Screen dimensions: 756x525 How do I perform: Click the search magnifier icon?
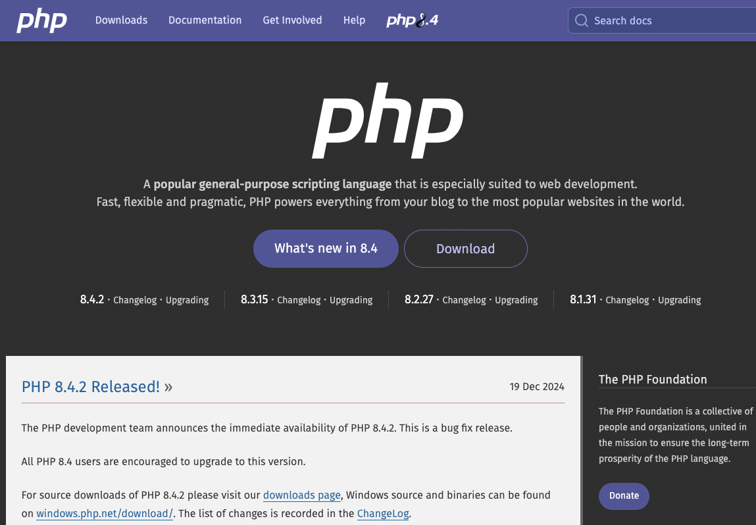click(x=582, y=20)
